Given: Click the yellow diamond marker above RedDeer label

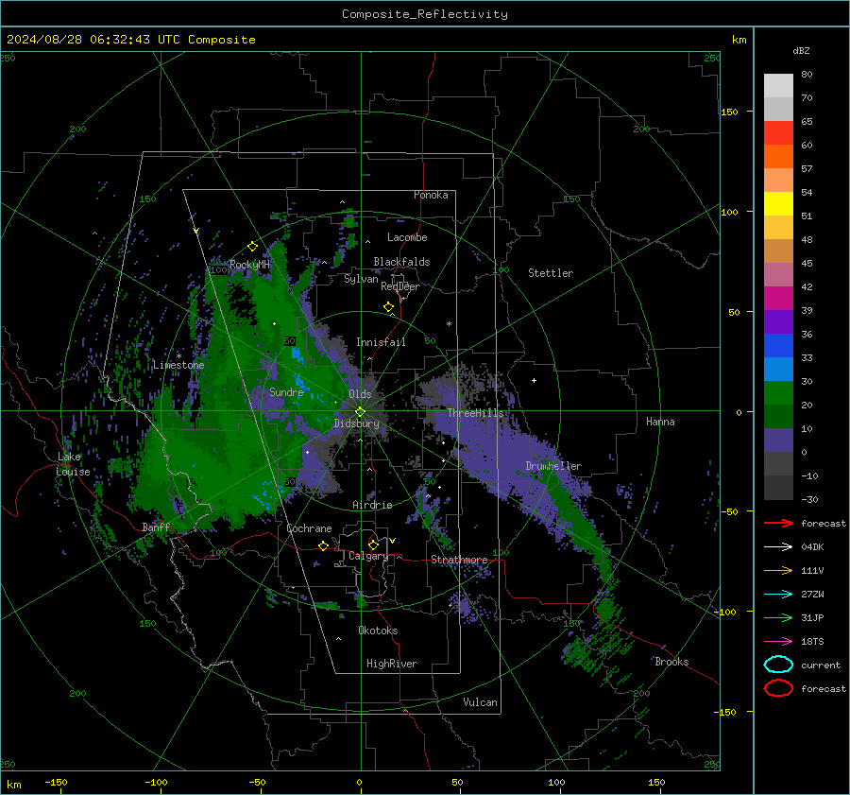Looking at the screenshot, I should tap(389, 307).
